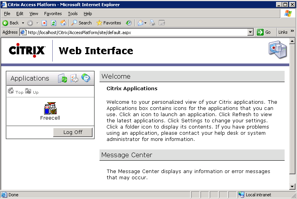Open Applications Settings icon
297x199 pixels.
tap(74, 78)
